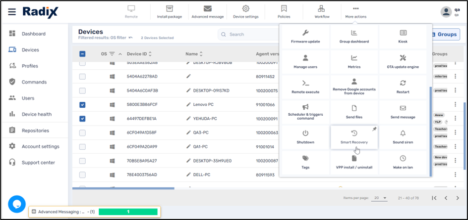
Task: Select the Sound siren bell icon
Action: (403, 133)
